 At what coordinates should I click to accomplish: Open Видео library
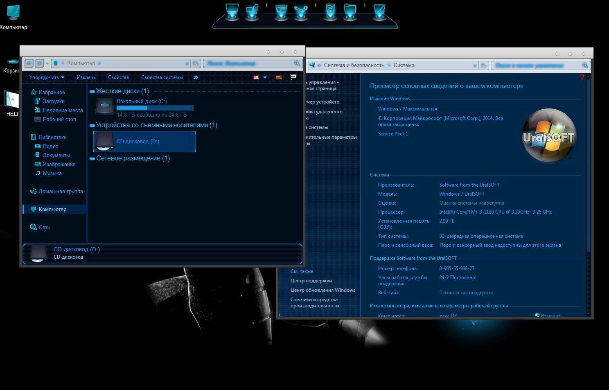tap(46, 146)
